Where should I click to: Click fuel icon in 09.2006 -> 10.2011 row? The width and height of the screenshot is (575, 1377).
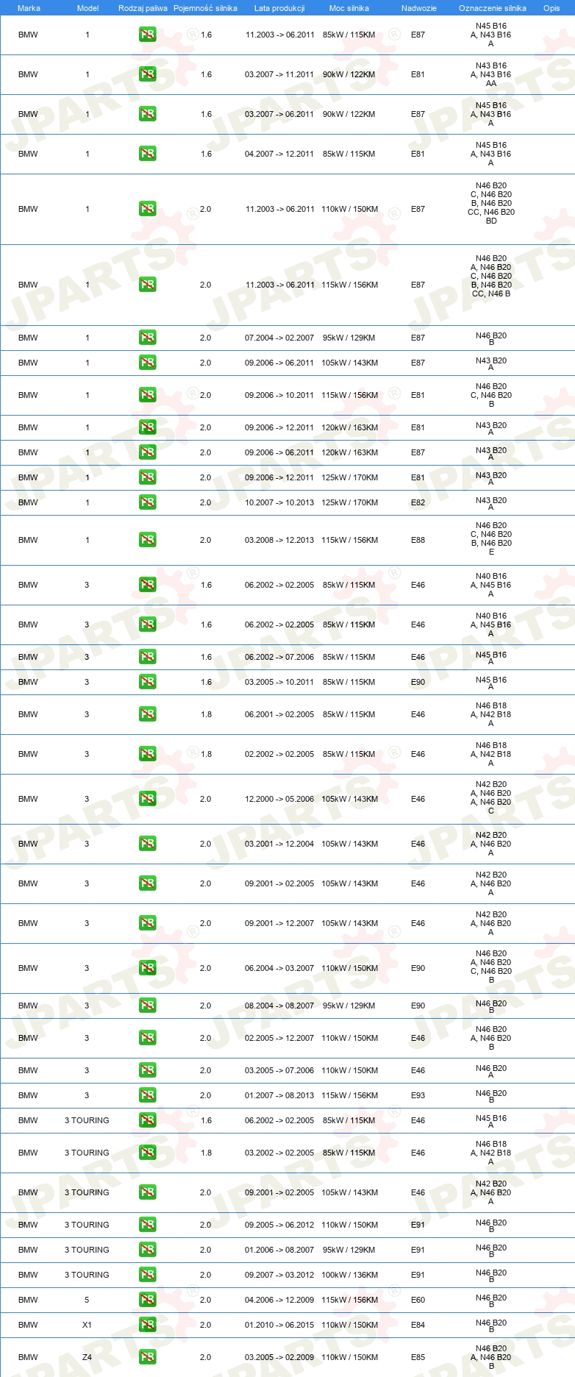(x=147, y=395)
